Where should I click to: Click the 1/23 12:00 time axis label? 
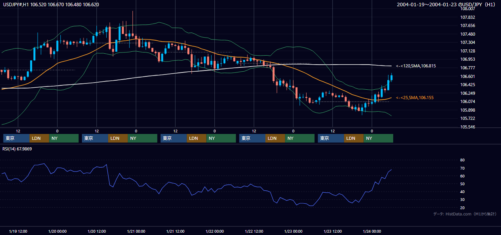[x=332, y=231]
